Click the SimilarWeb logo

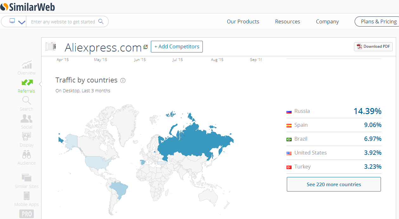28,6
